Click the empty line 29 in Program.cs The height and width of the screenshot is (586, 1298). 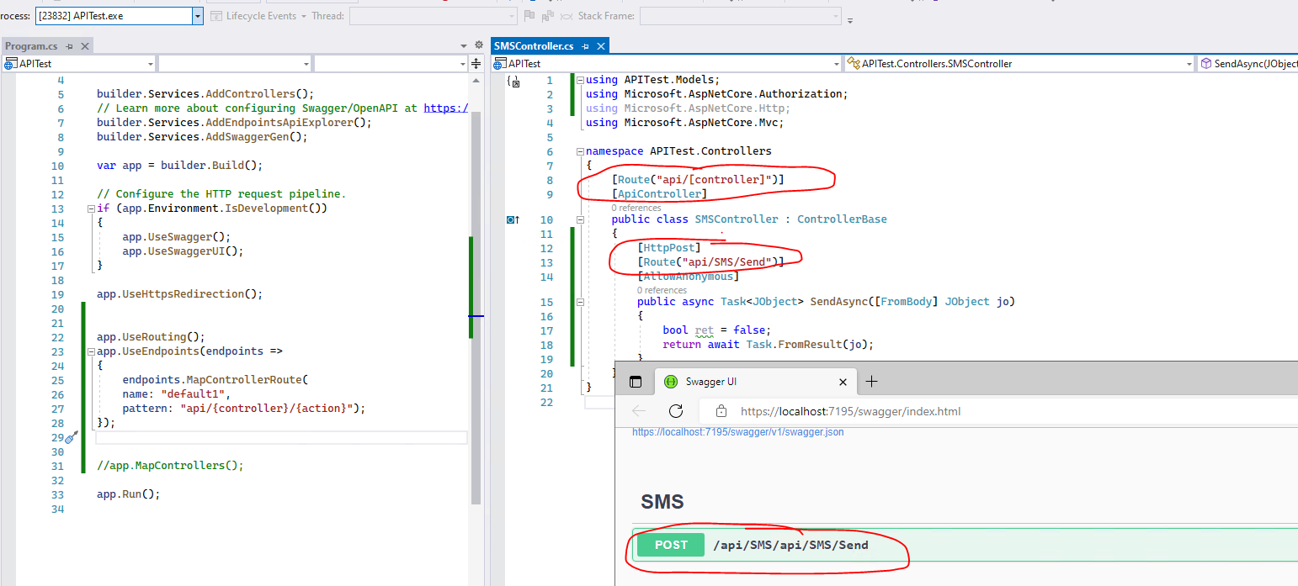tap(281, 437)
